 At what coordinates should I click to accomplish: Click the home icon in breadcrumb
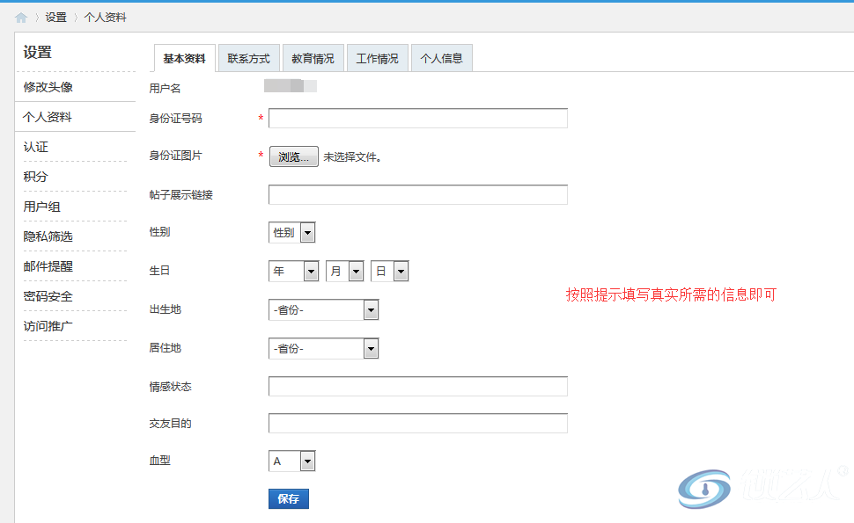click(x=21, y=18)
